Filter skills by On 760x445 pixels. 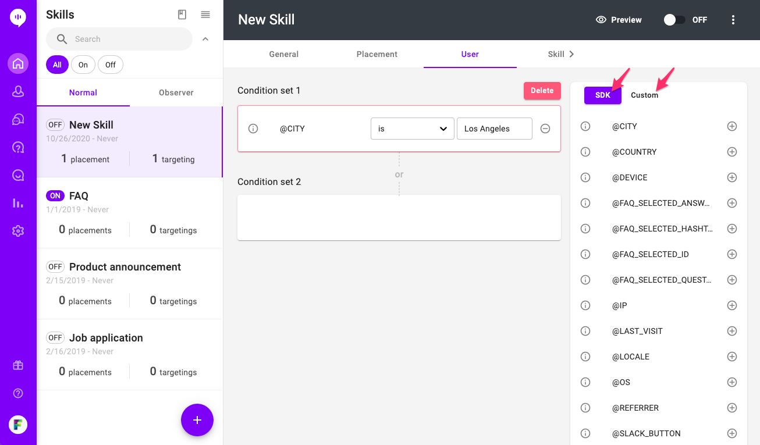[x=83, y=65]
